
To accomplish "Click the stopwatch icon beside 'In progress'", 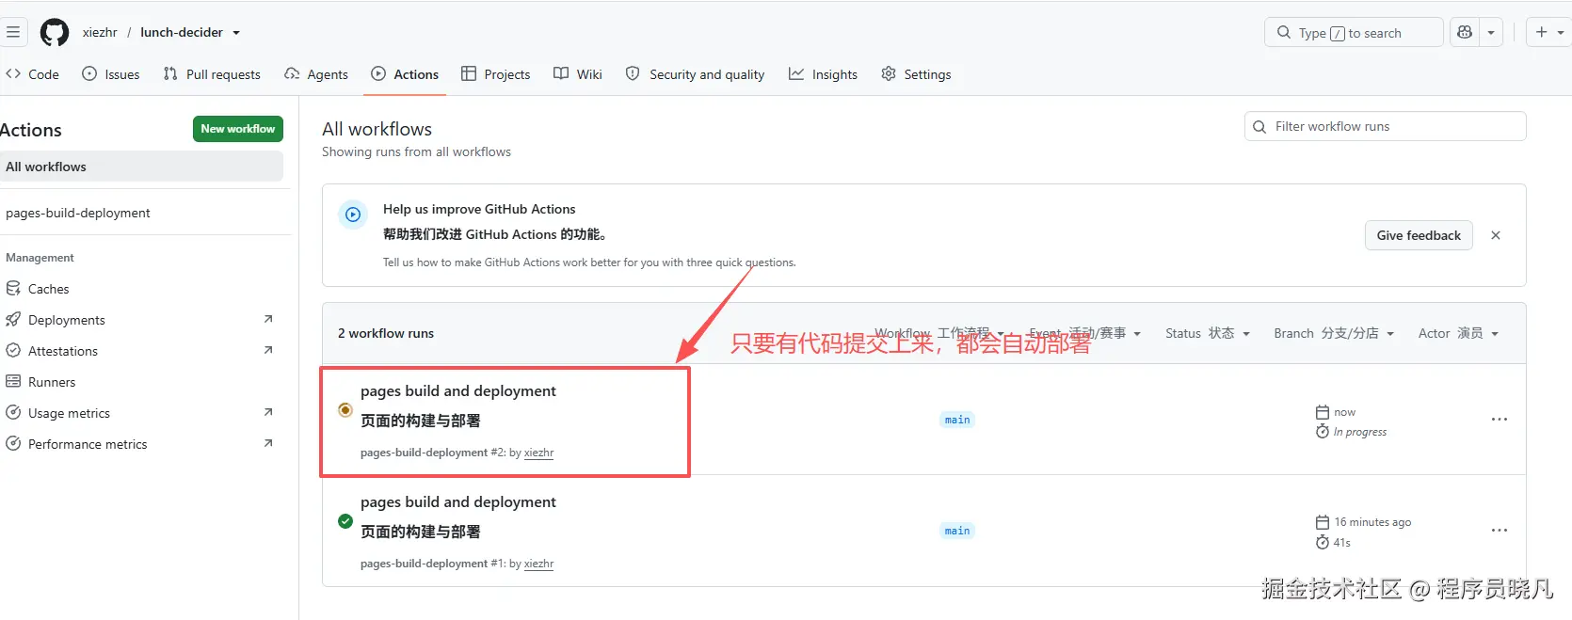I will pos(1323,432).
